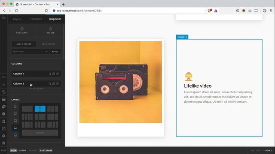Delete Column 1 with its trash icon
The image size is (275, 154).
point(58,74)
